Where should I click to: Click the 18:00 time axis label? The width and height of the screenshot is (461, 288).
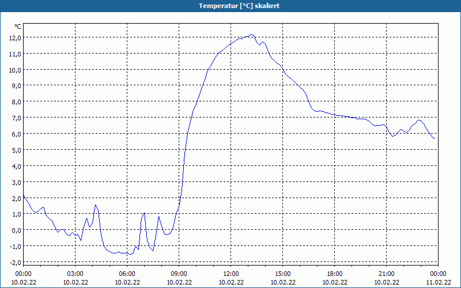335,274
